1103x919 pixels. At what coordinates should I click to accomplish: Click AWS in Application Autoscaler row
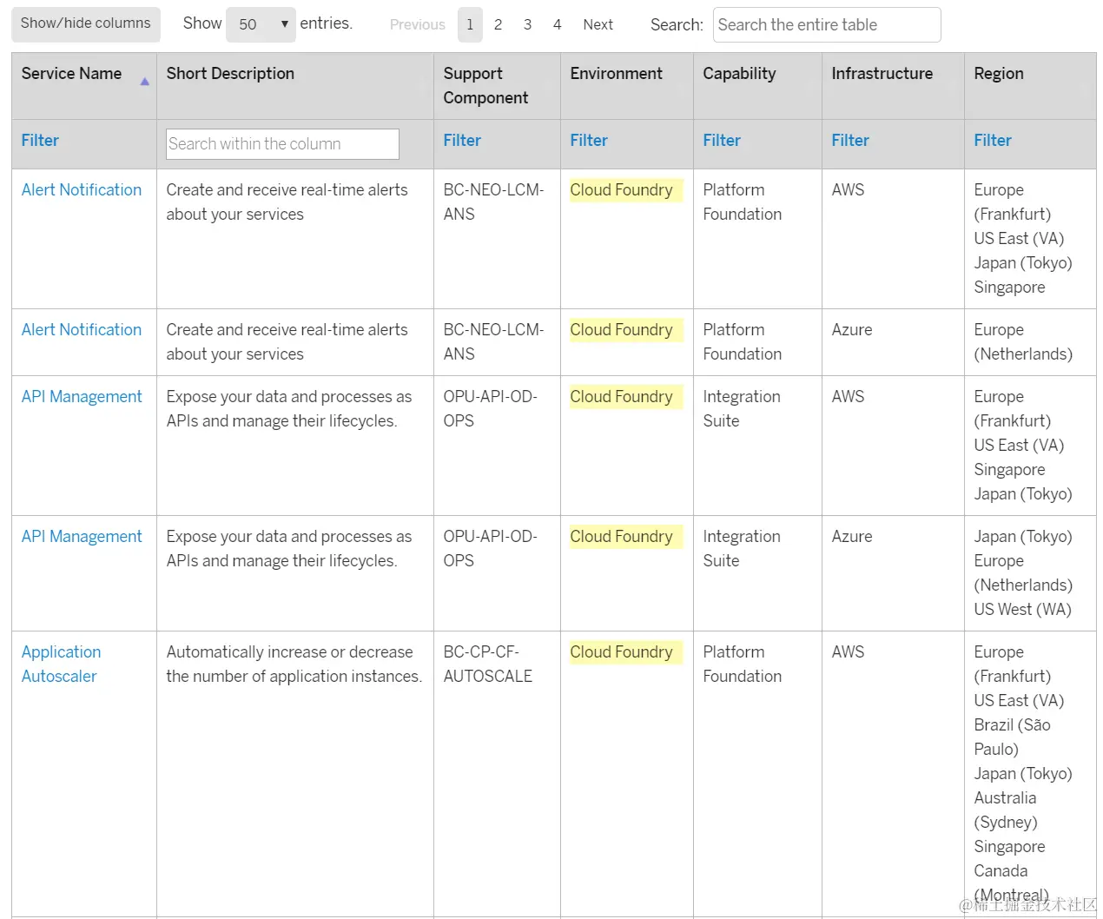848,652
